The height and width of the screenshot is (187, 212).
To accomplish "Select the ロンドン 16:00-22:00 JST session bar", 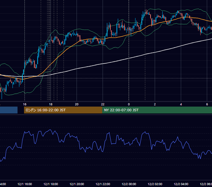I will click(x=63, y=110).
